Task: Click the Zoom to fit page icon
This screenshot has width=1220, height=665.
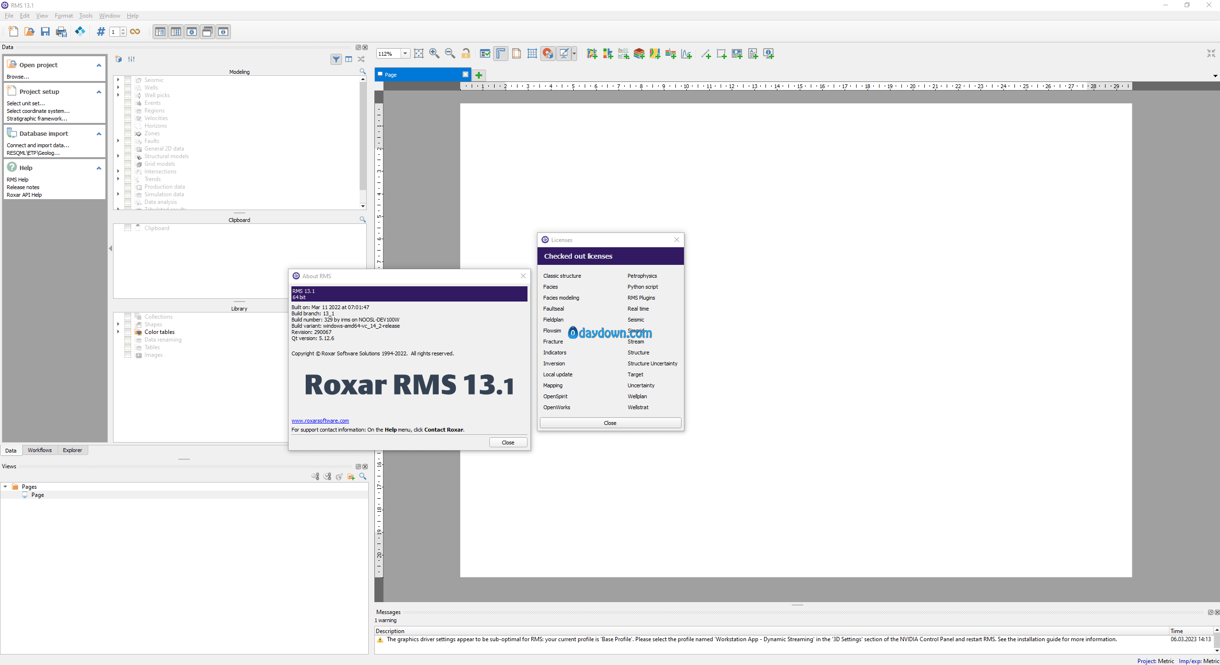Action: (419, 53)
